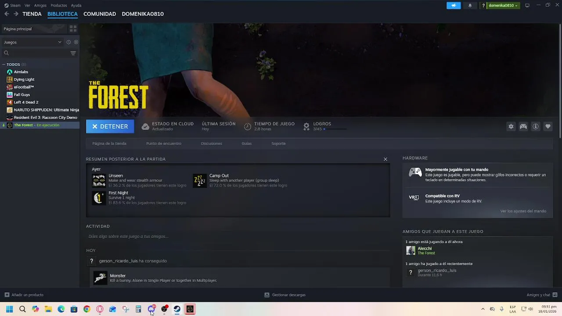The image size is (562, 316).
Task: Open the announcements megaphone button
Action: 454,5
